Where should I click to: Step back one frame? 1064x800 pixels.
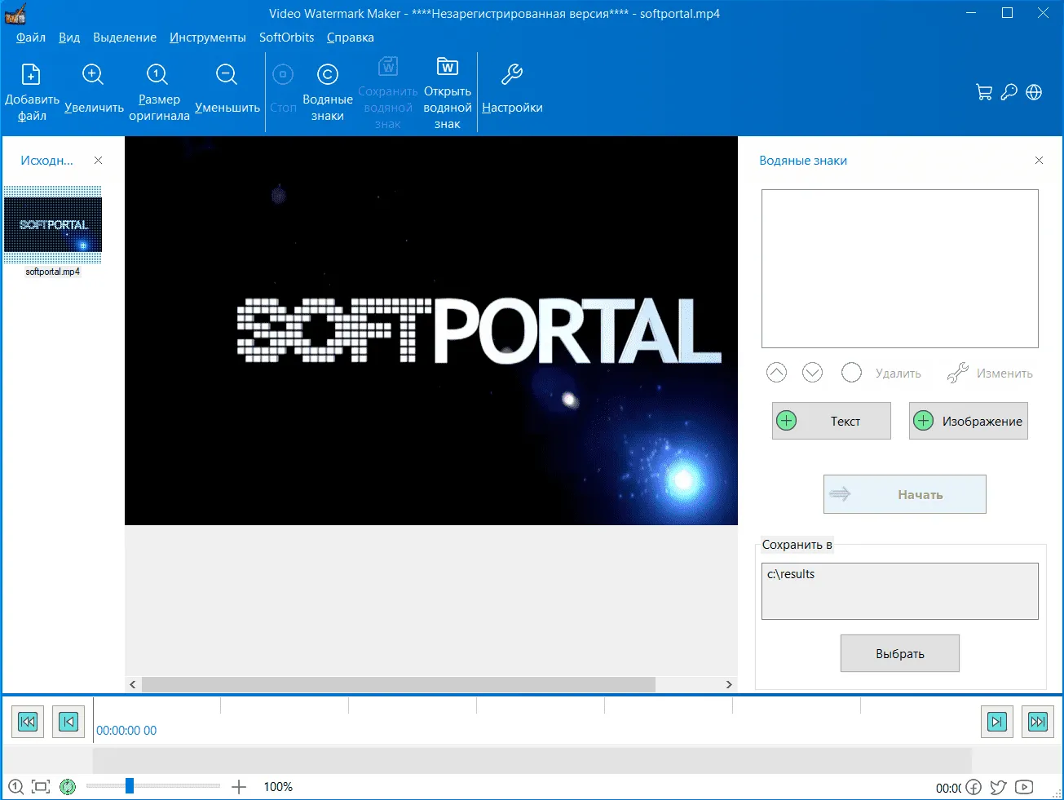point(68,721)
